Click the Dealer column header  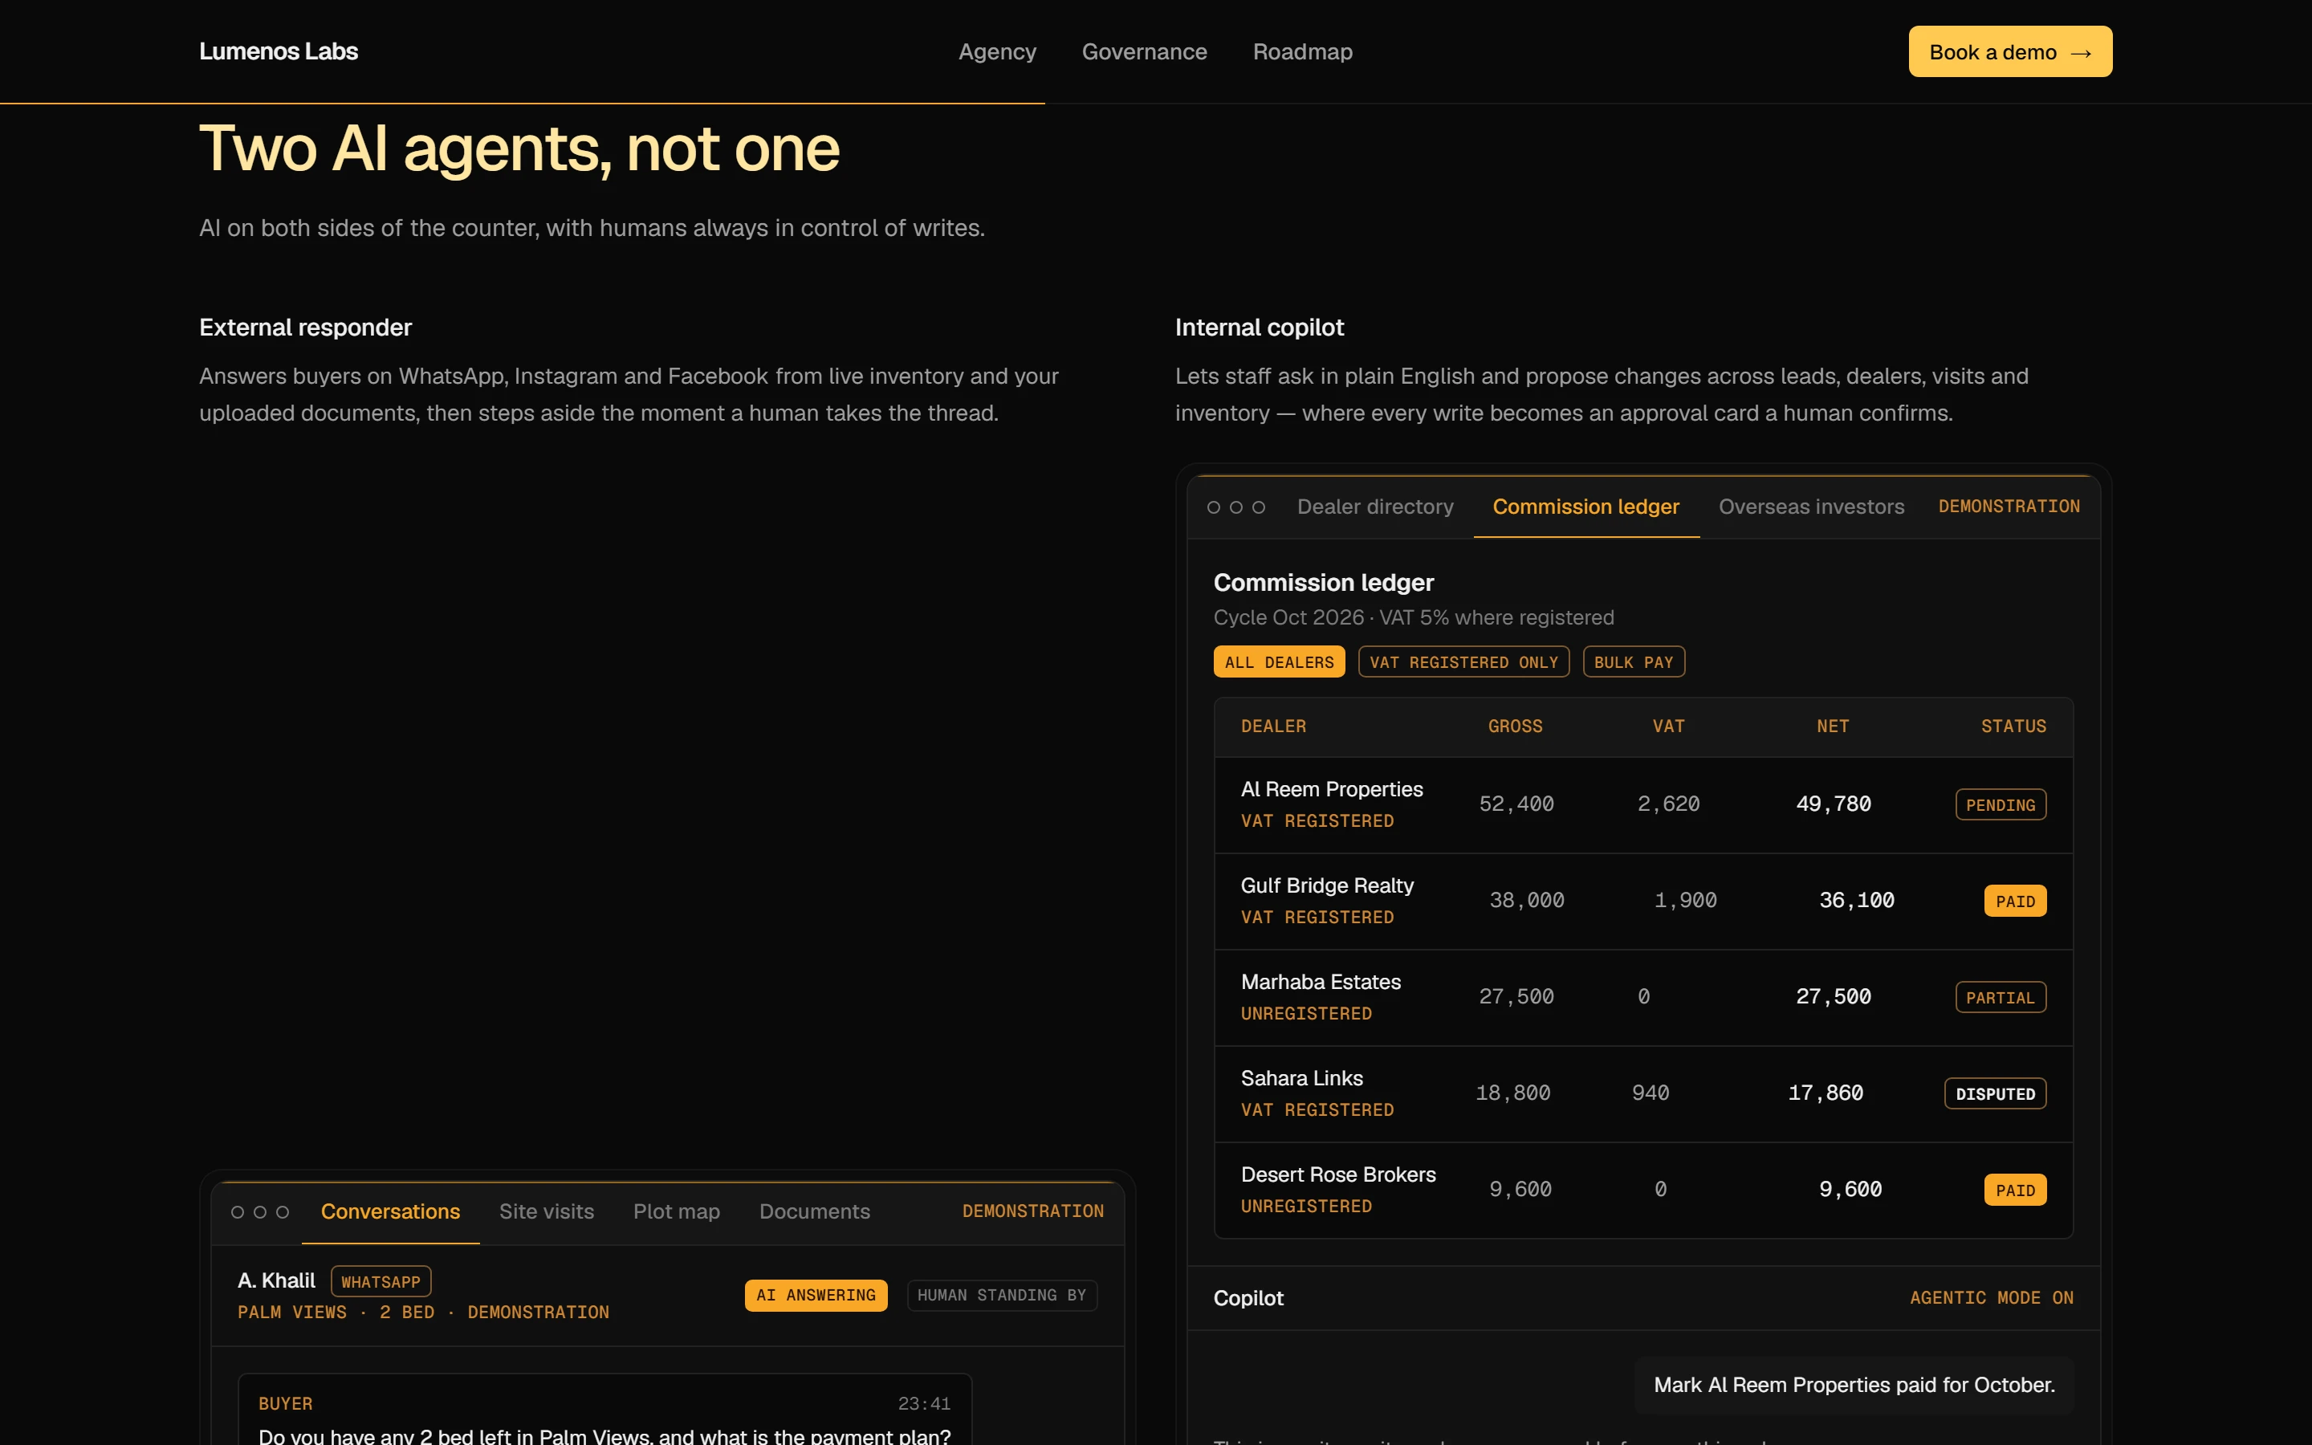coord(1272,727)
